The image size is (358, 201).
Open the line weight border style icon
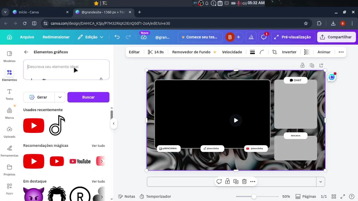(252, 52)
